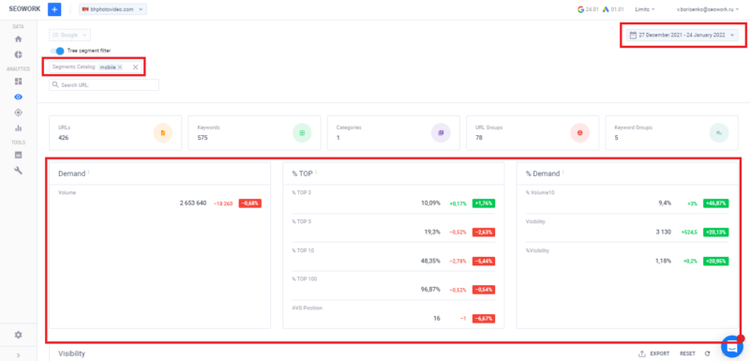
Task: Click the URL Groups count 78
Action: 479,138
